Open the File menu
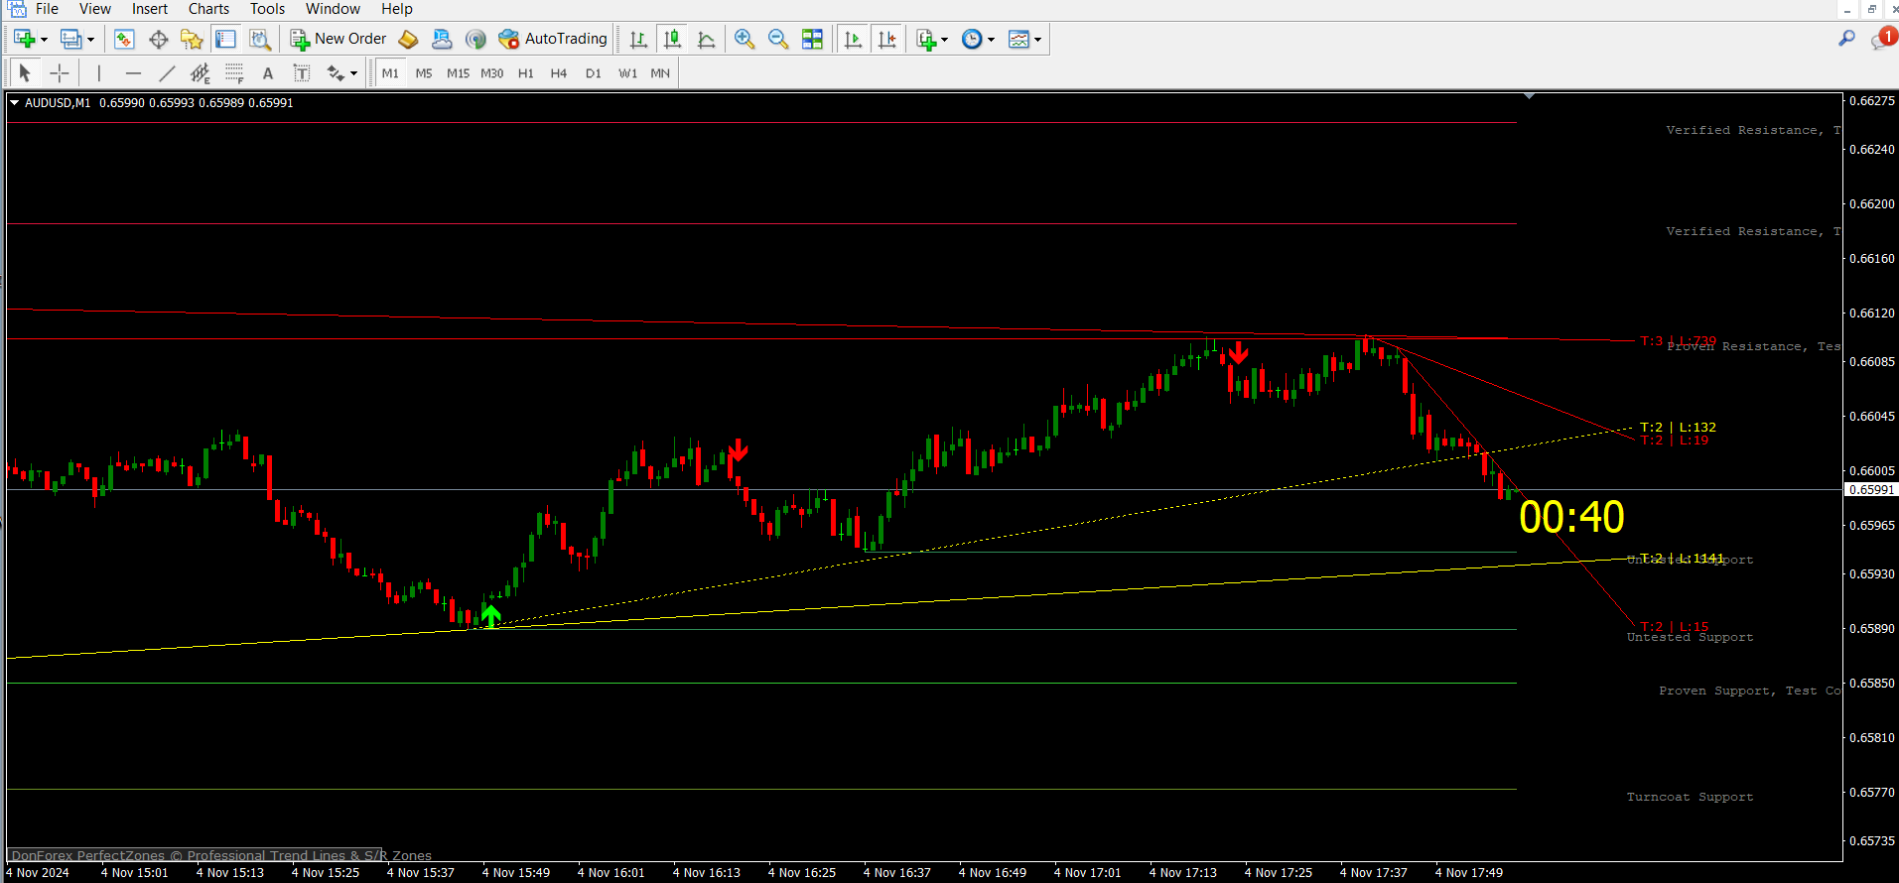 coord(47,9)
